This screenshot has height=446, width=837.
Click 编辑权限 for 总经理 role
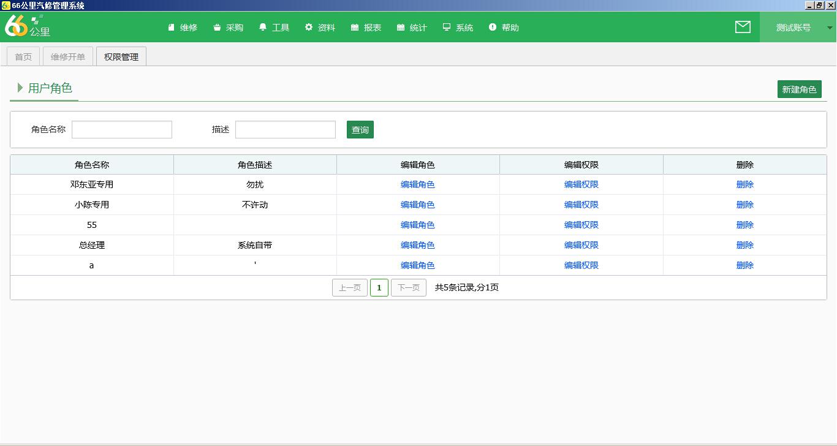[581, 245]
